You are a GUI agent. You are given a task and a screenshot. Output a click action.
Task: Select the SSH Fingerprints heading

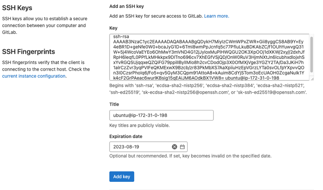pos(29,51)
